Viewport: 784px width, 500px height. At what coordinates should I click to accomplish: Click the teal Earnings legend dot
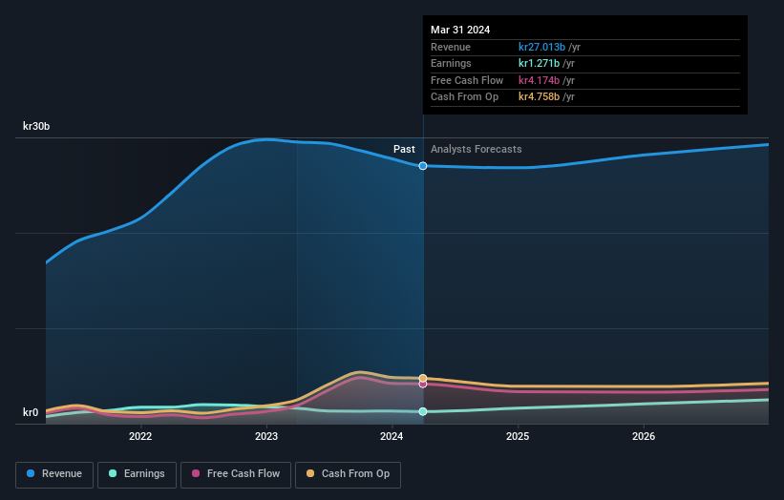tap(113, 473)
